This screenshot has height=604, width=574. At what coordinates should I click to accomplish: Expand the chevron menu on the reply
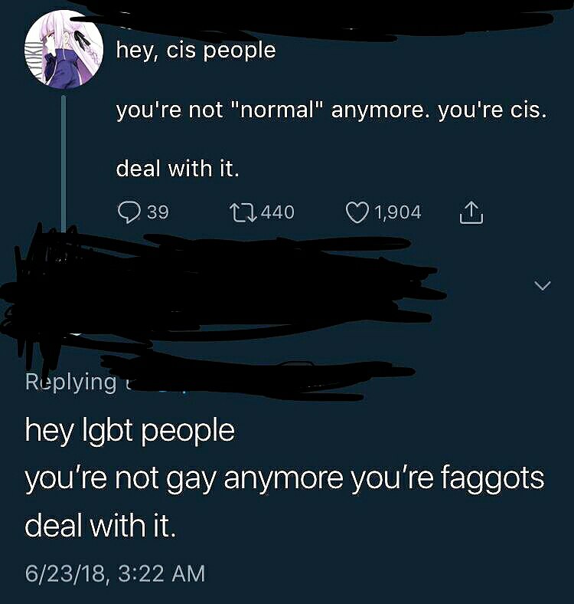(543, 285)
